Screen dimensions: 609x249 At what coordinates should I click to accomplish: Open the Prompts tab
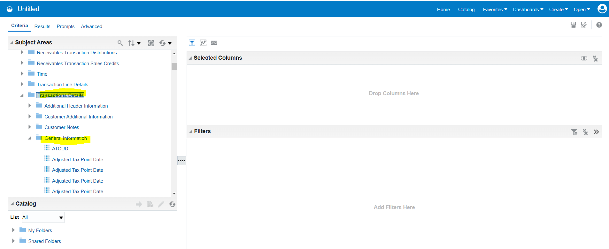[x=66, y=26]
